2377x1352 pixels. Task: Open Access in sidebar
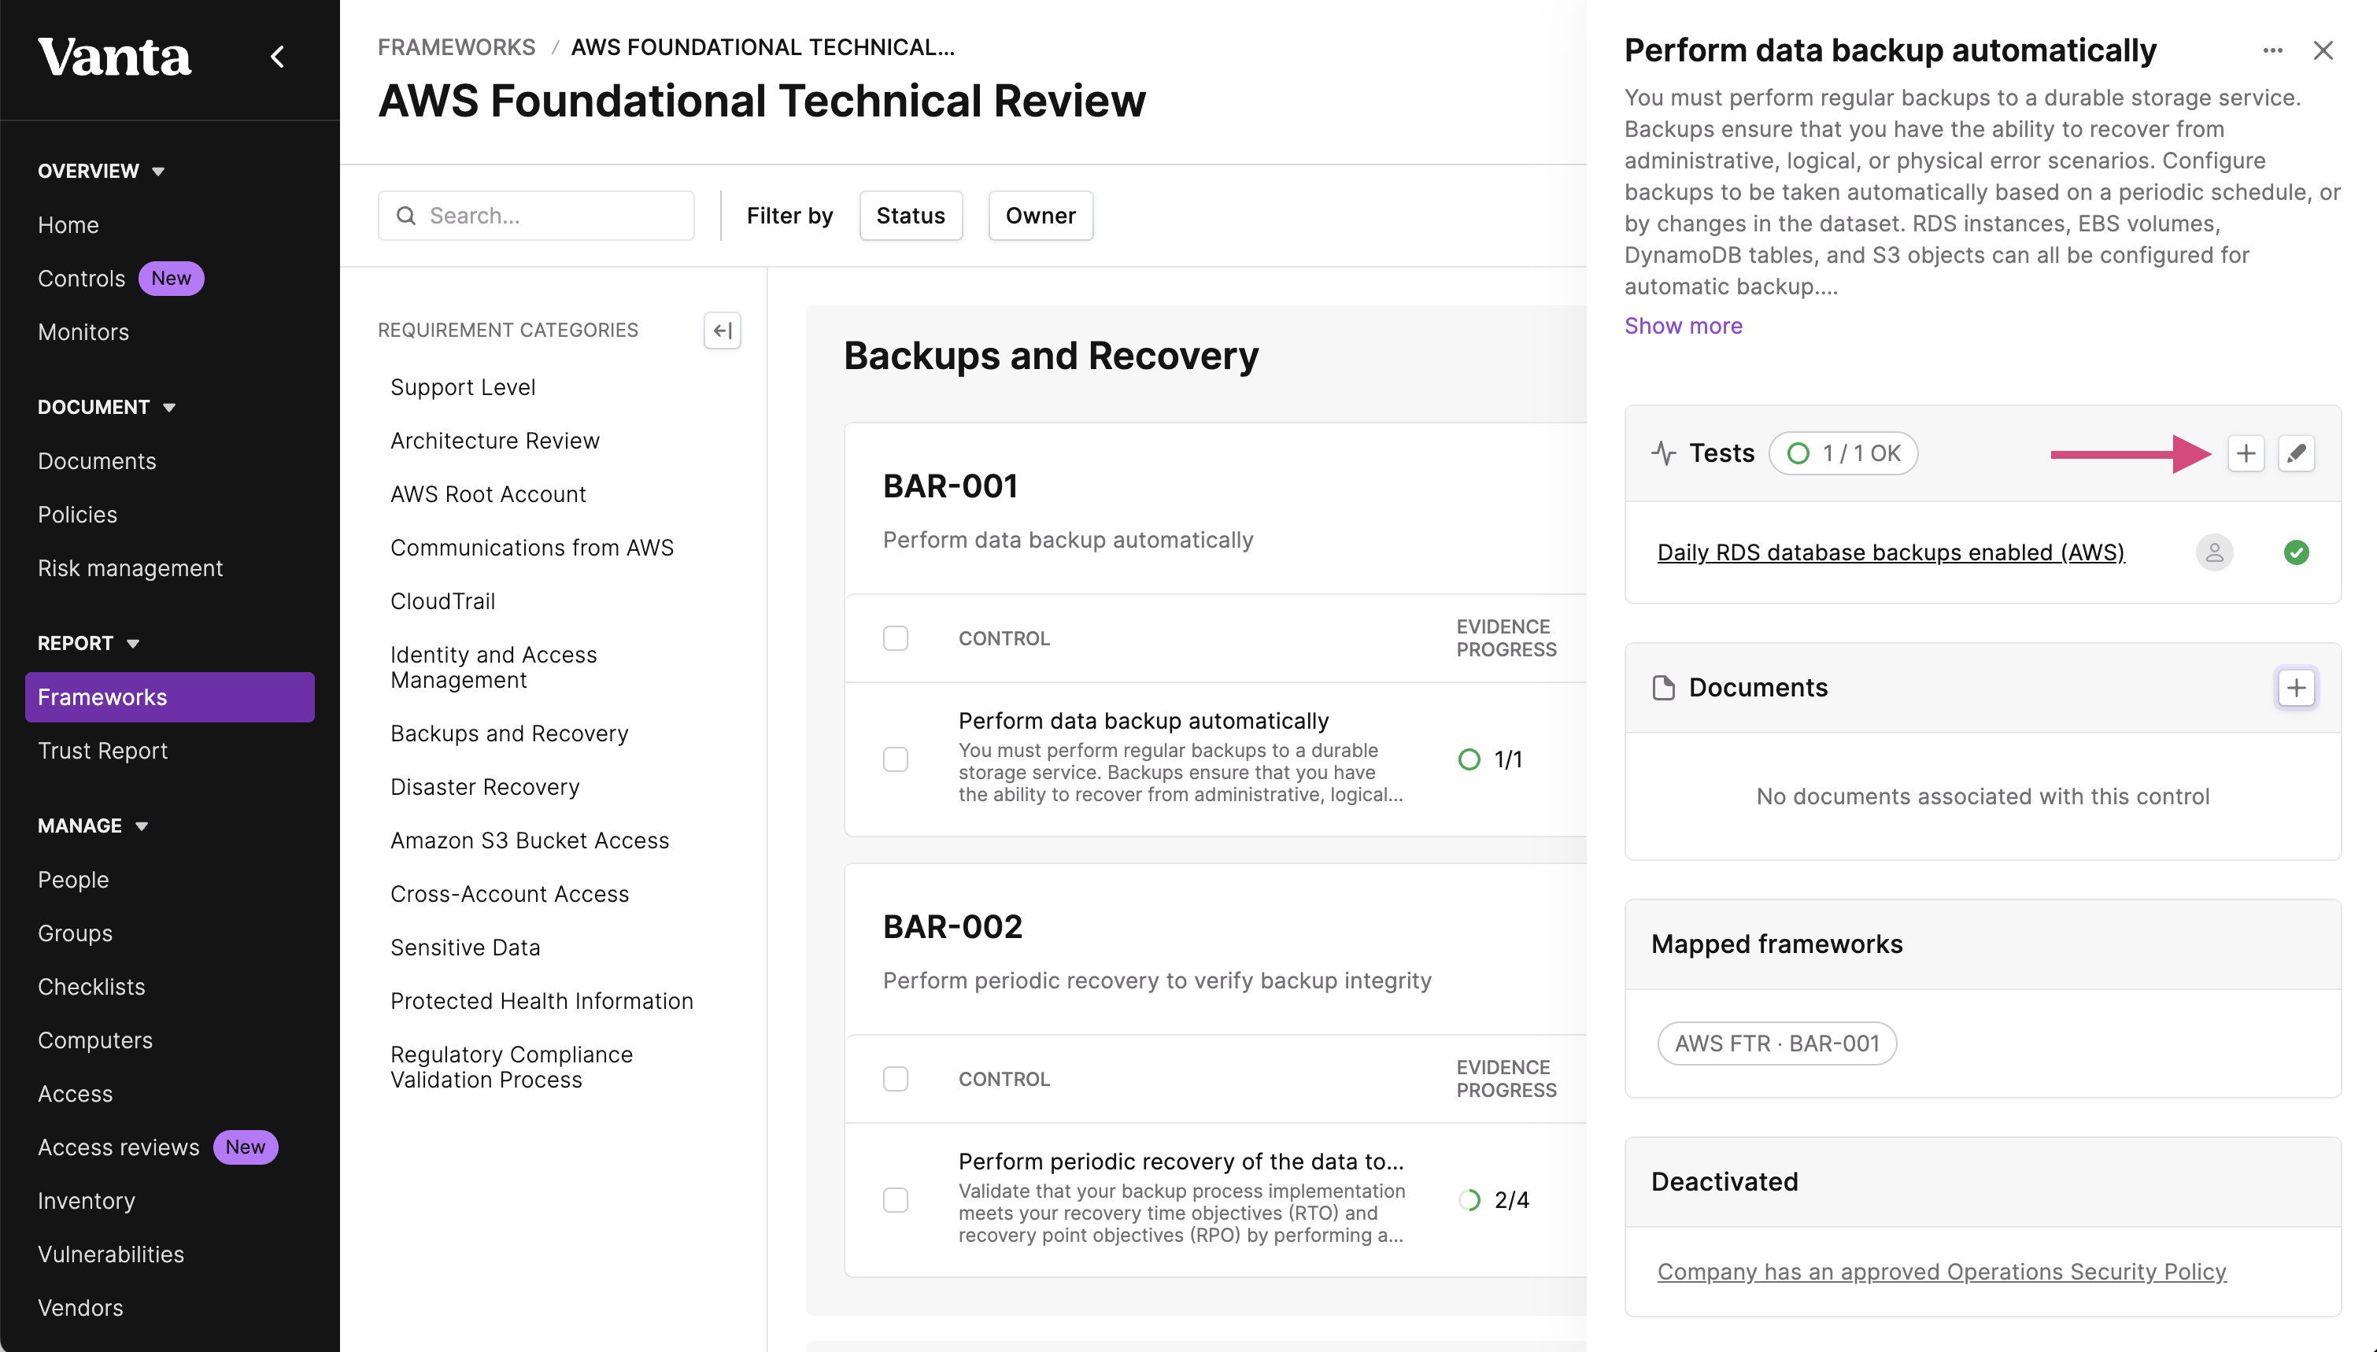pos(76,1094)
